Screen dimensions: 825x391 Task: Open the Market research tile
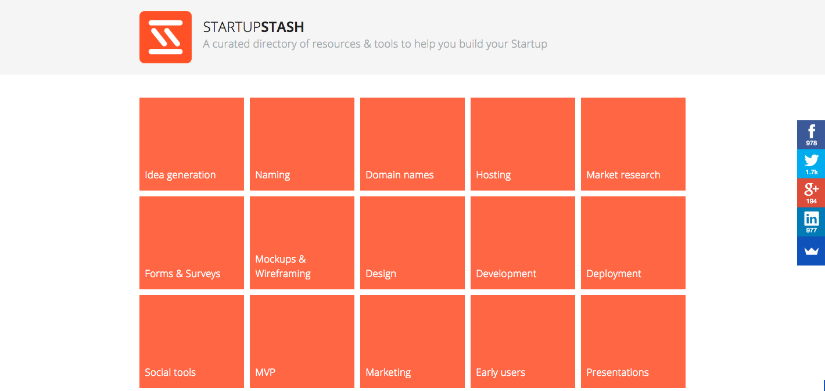coord(633,144)
